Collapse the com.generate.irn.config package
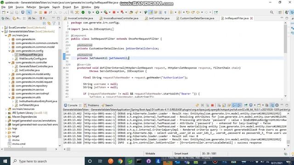294x165 pixels. coord(9,51)
